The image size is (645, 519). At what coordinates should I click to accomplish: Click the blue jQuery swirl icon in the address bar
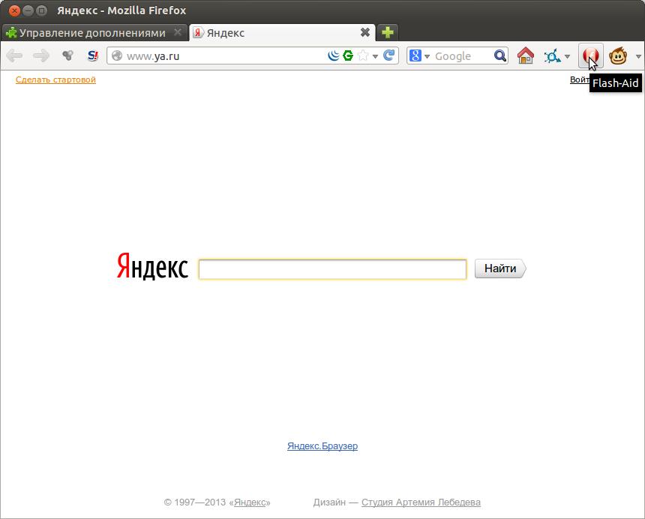tap(333, 55)
